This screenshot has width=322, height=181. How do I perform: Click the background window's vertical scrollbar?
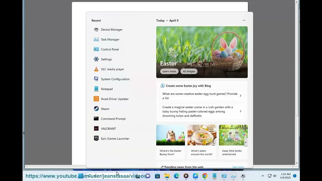point(297,59)
